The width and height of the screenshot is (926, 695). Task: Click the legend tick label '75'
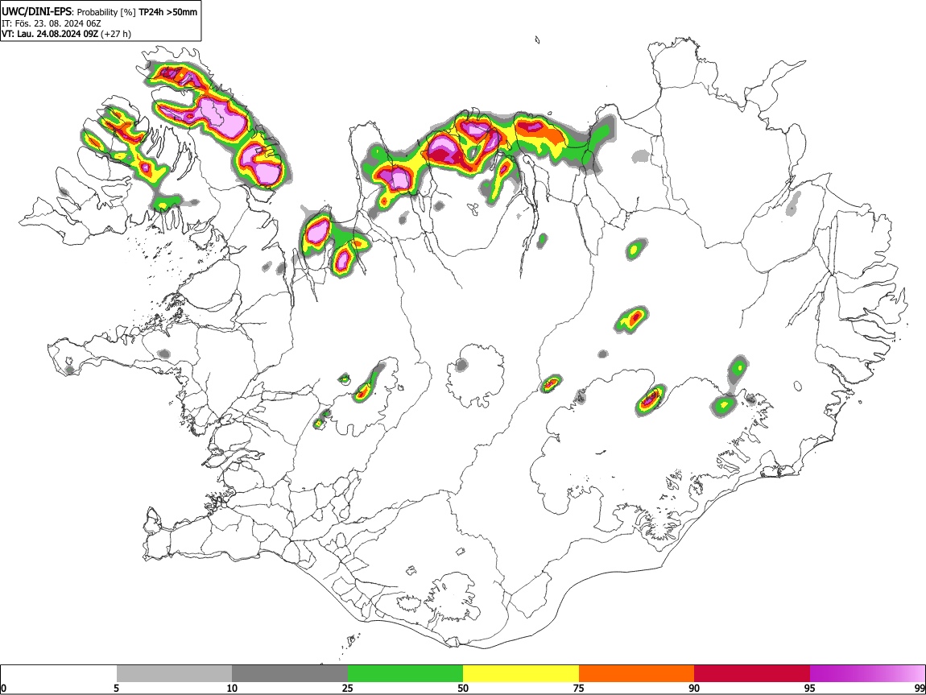click(579, 689)
